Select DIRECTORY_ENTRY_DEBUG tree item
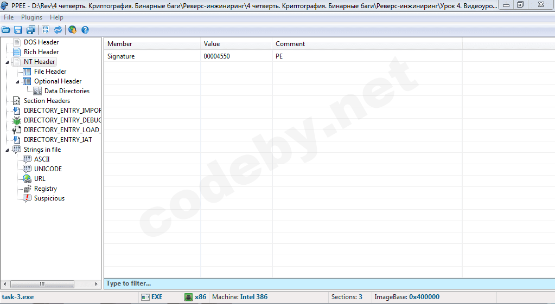The image size is (555, 304). (x=62, y=120)
